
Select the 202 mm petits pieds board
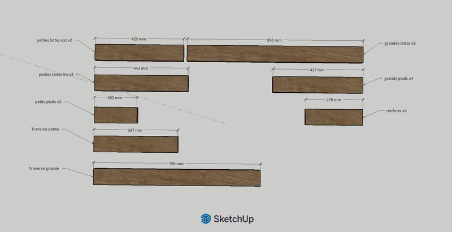[x=116, y=115]
